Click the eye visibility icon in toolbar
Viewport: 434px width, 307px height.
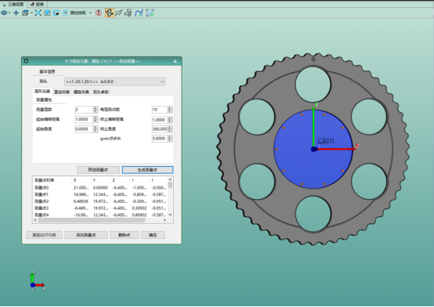(x=4, y=13)
